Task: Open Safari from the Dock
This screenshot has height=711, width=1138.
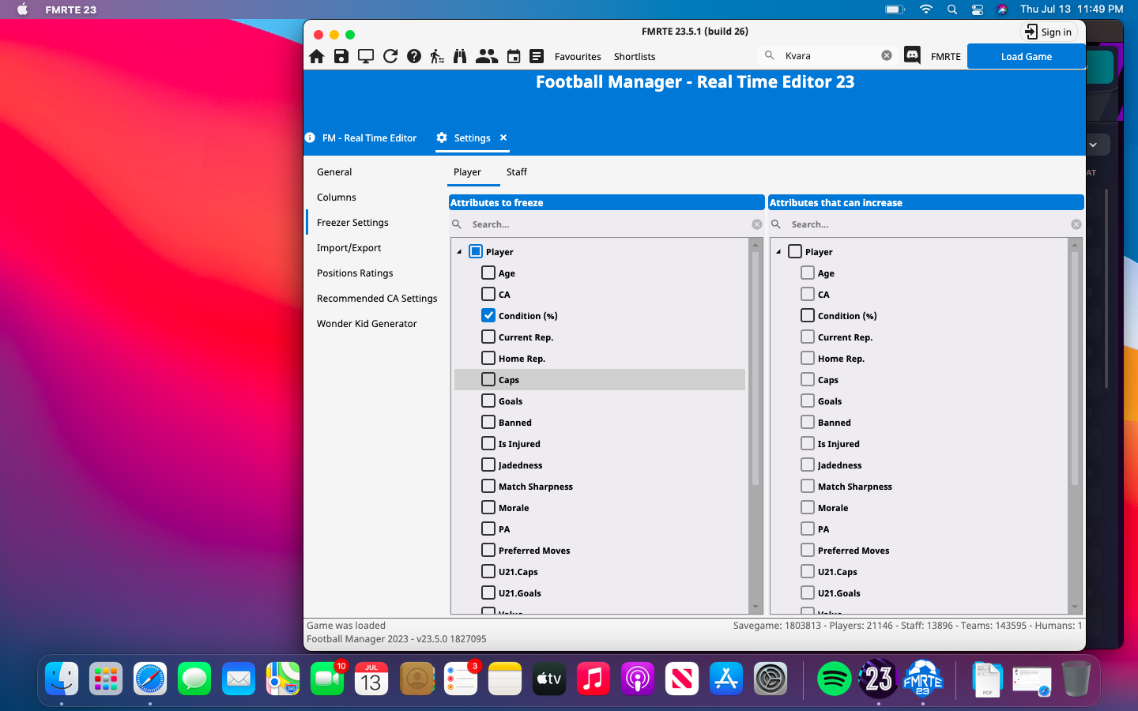Action: pos(150,679)
